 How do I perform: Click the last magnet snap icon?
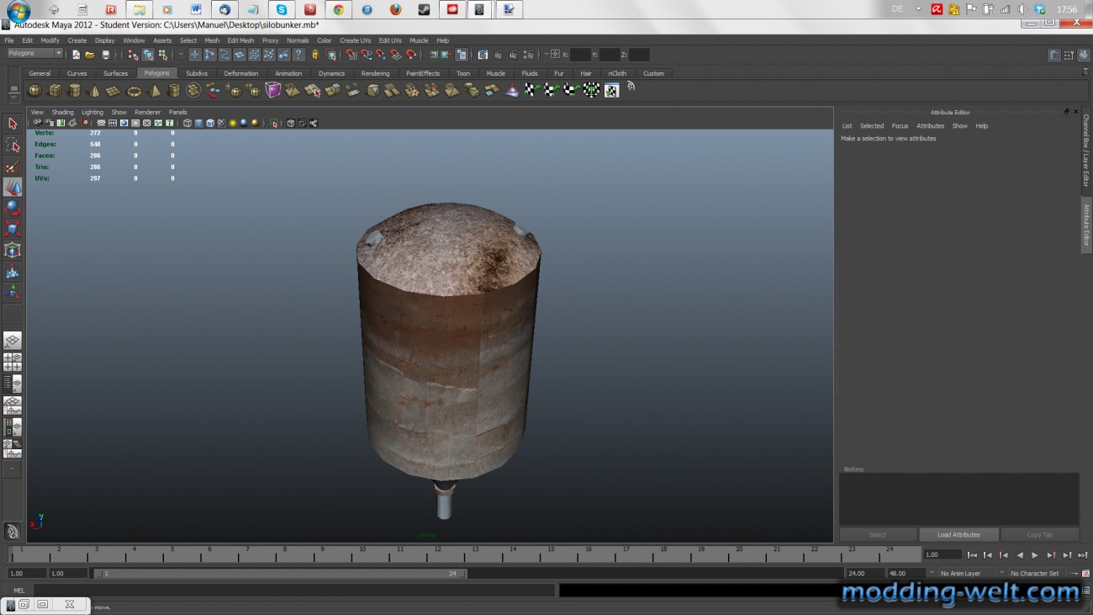(411, 55)
